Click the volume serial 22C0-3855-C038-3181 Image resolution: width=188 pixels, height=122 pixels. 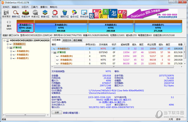(99, 97)
